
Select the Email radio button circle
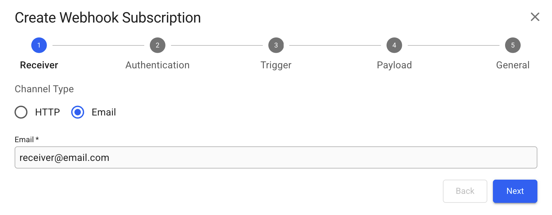tap(78, 112)
